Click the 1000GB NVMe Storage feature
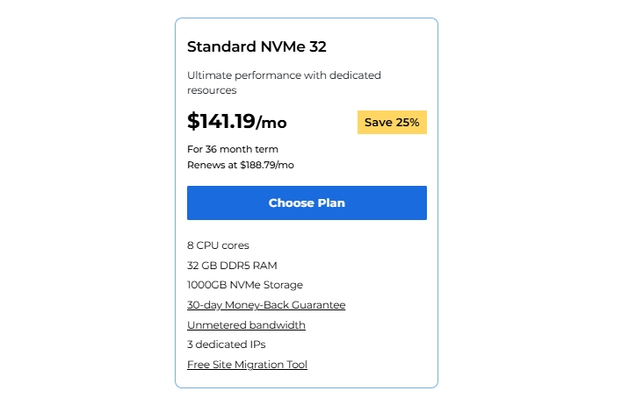This screenshot has width=629, height=405. coord(245,285)
